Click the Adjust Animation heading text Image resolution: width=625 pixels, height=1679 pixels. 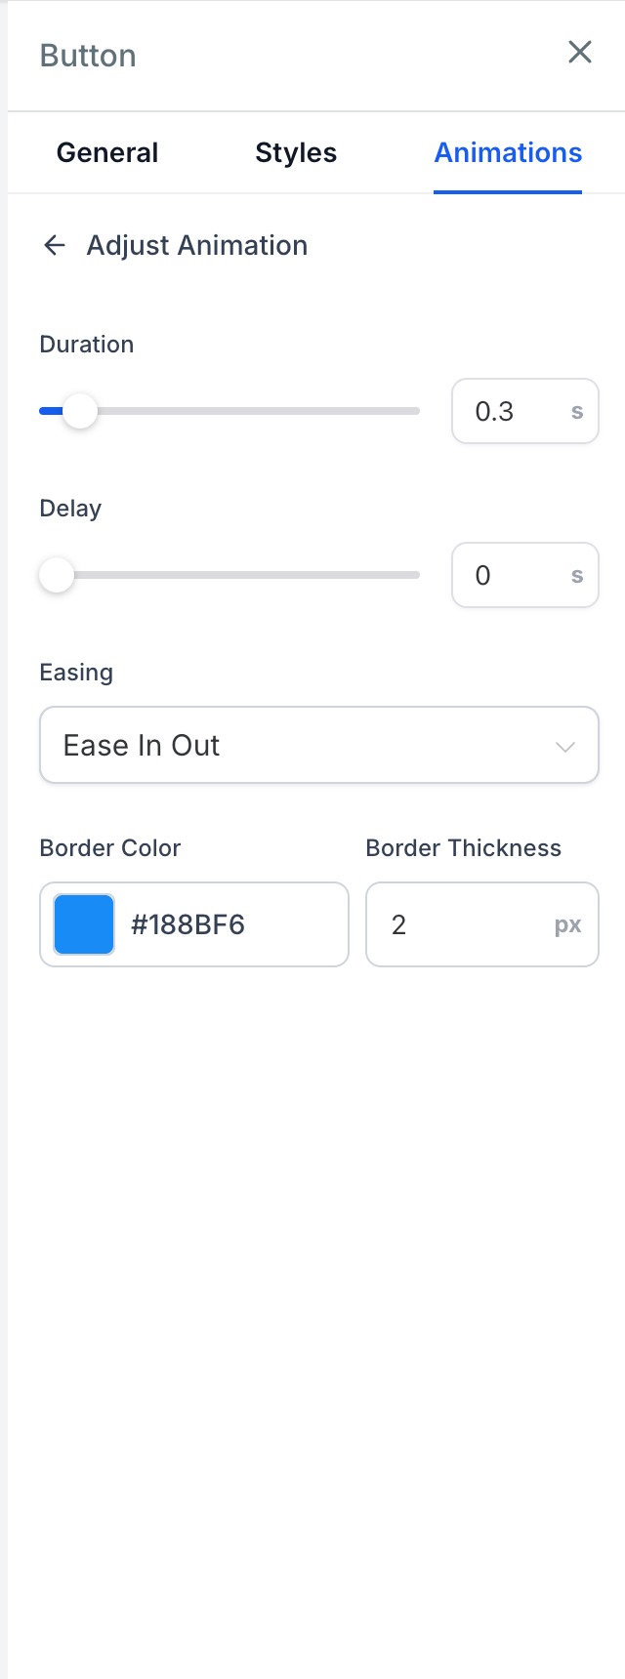pos(197,245)
